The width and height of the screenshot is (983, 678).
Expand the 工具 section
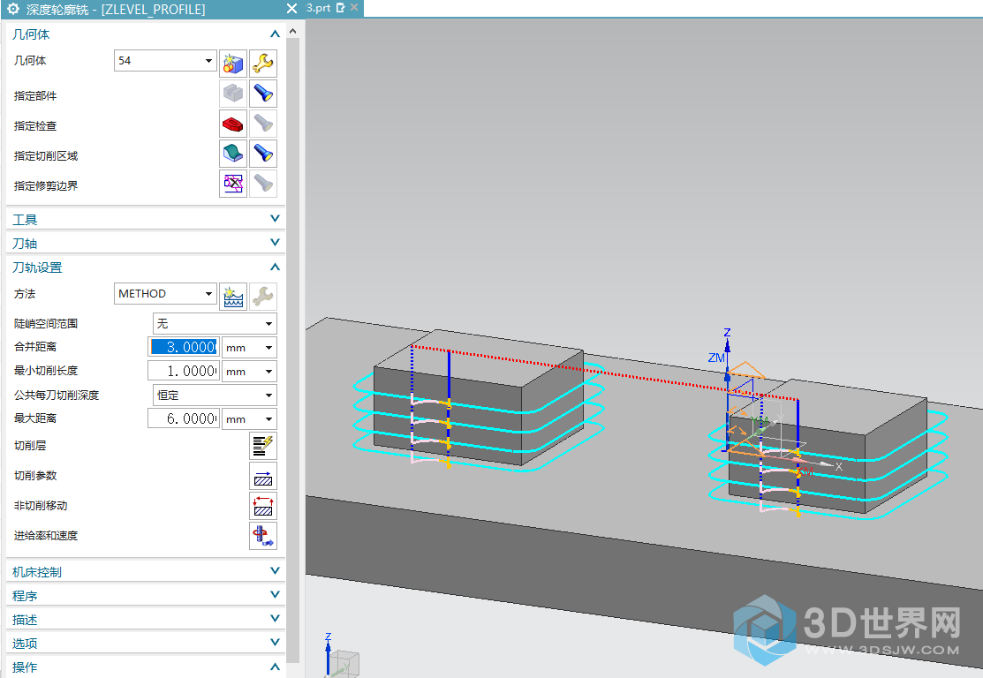pos(146,219)
